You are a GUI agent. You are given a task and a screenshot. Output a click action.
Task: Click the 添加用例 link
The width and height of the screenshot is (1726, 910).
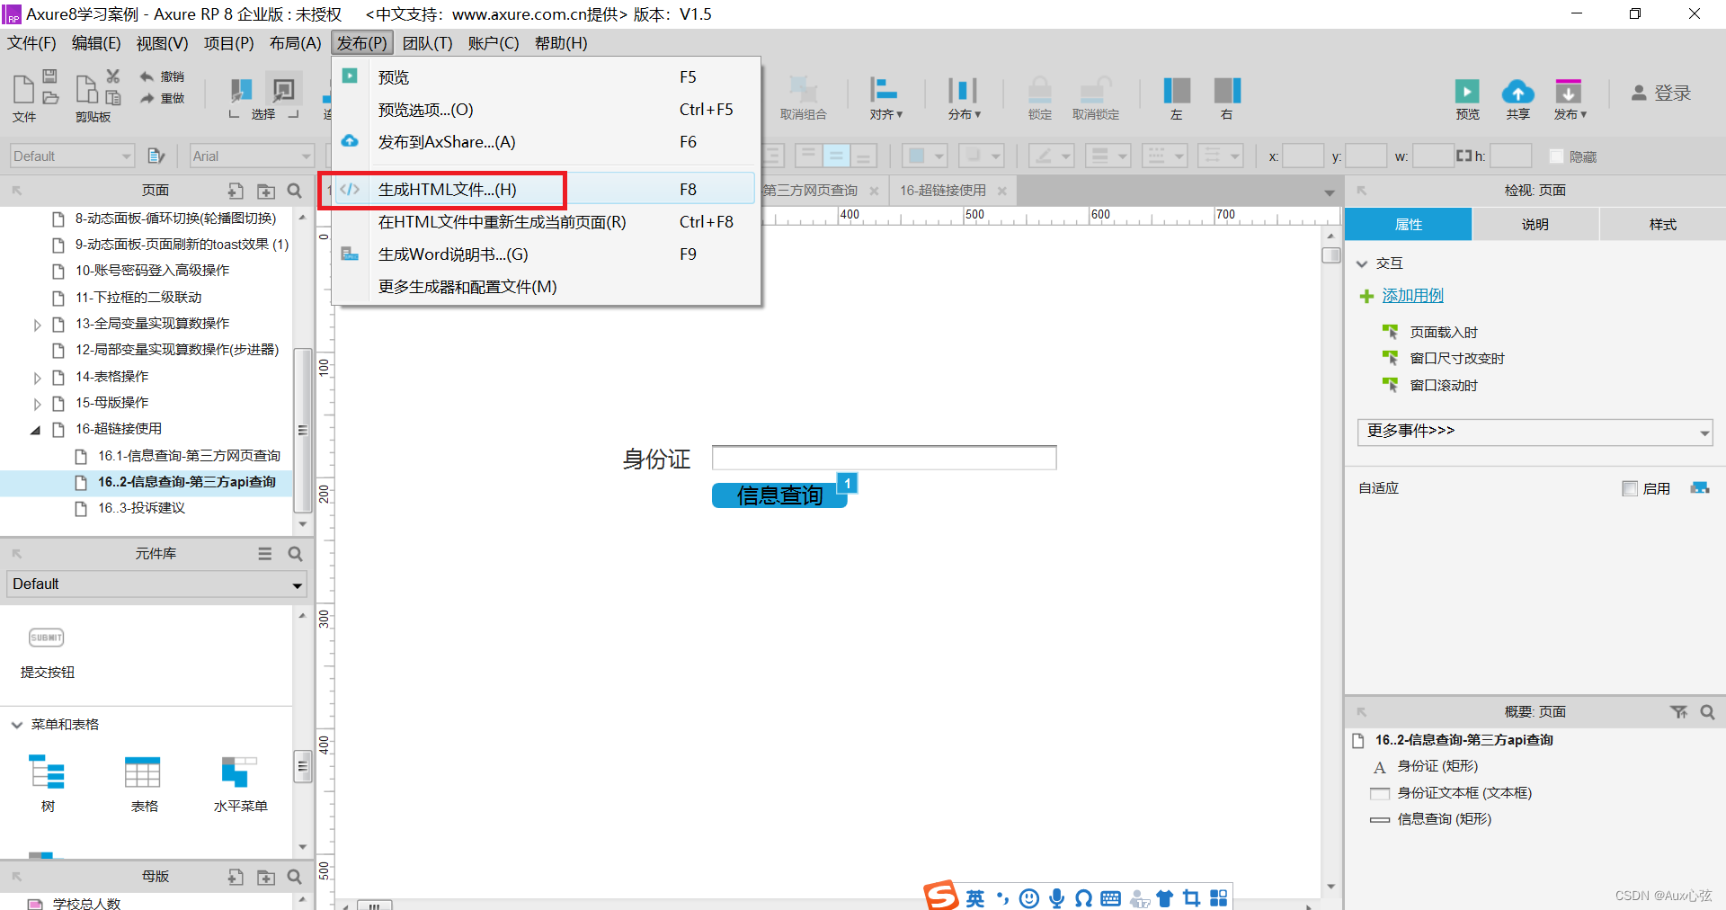[1412, 296]
